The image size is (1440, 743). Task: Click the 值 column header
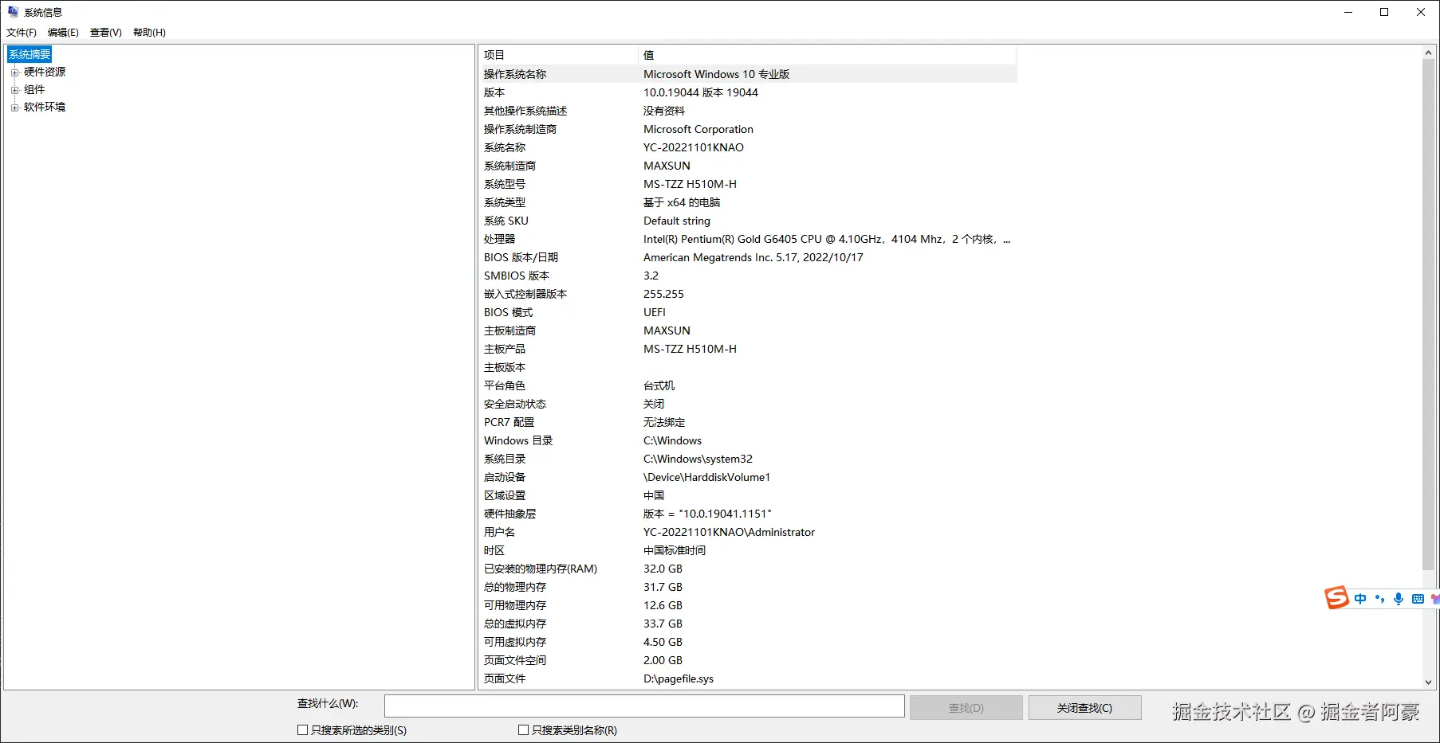pyautogui.click(x=828, y=55)
